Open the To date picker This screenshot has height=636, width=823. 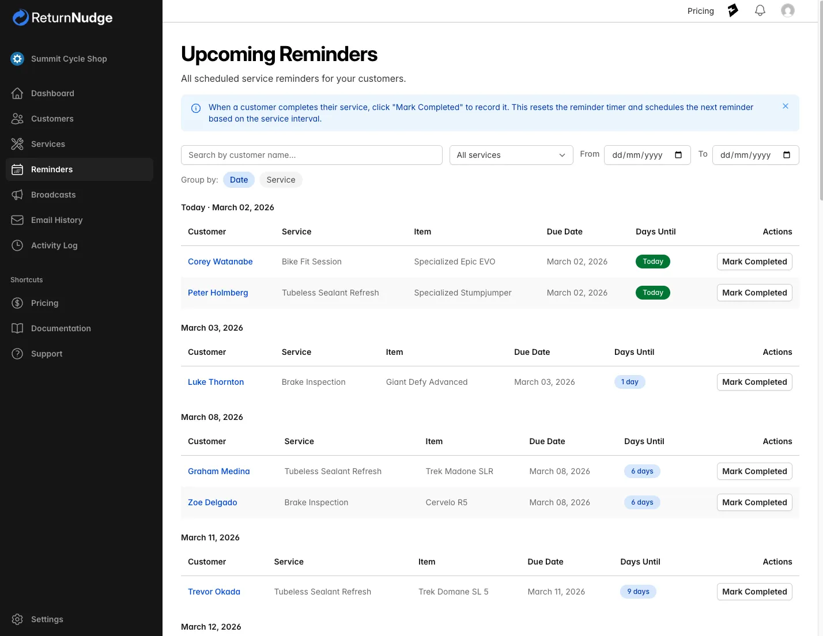coord(755,154)
